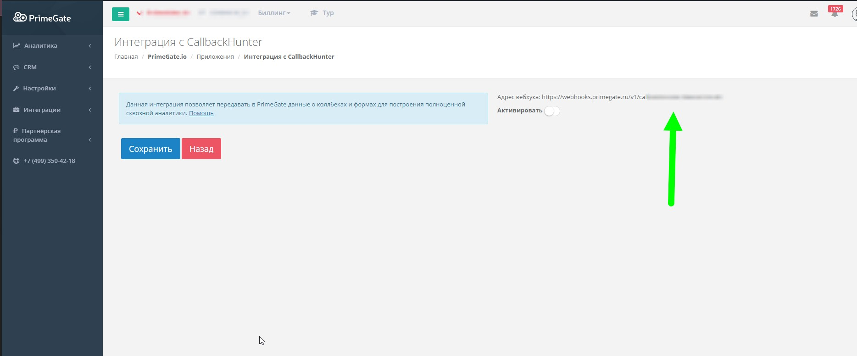
Task: Expand the Настройки menu chevron
Action: tap(90, 88)
